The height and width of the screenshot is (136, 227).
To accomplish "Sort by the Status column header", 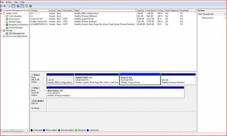I will [x=104, y=10].
